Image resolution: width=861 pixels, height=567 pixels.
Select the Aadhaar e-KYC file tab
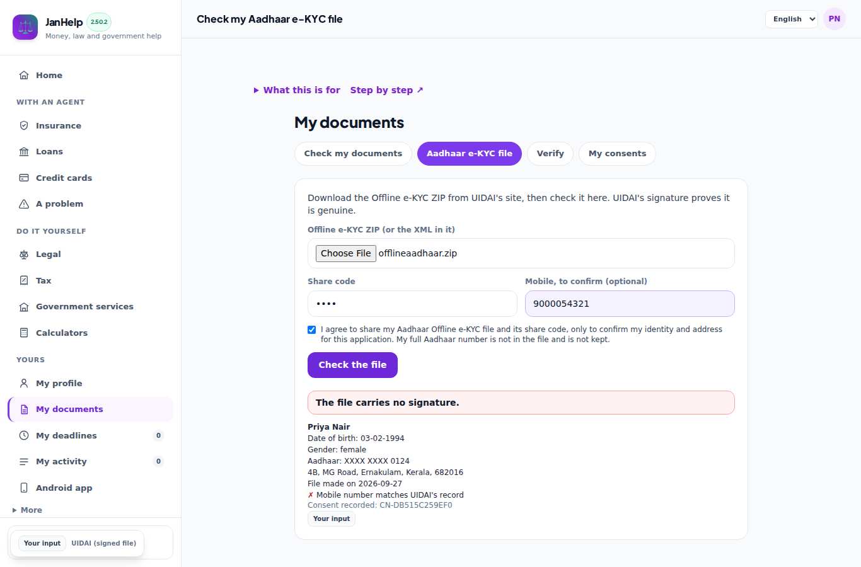click(x=470, y=154)
